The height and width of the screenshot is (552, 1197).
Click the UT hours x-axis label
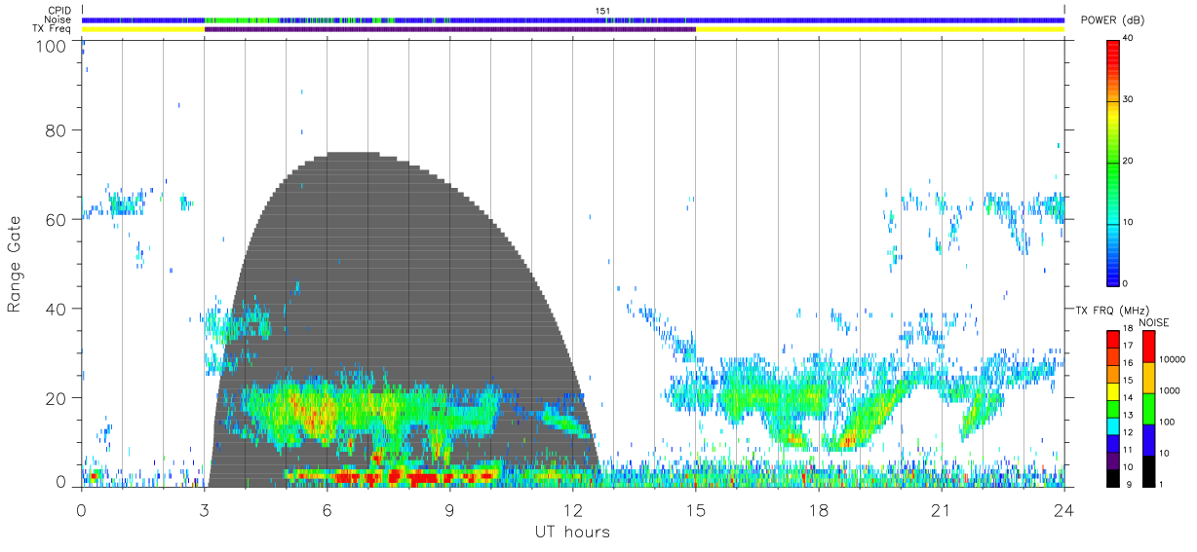572,533
